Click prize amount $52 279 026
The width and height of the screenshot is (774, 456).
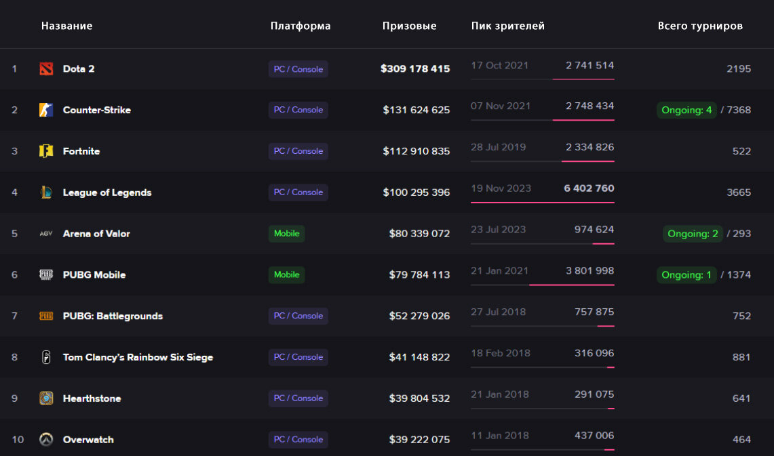(x=419, y=316)
